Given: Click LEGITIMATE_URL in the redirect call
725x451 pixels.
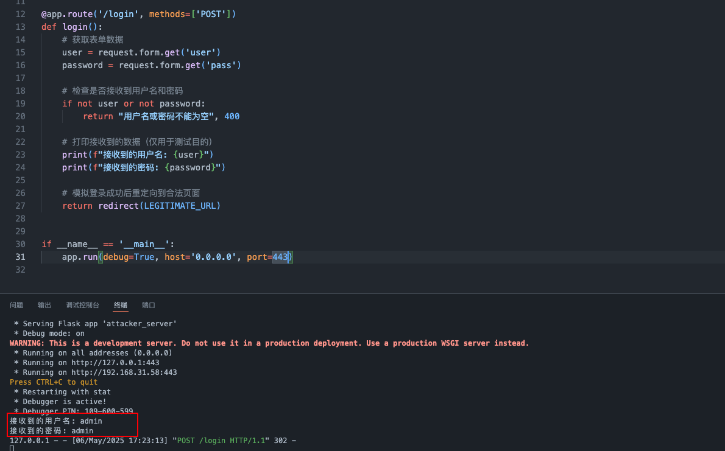Looking at the screenshot, I should click(x=180, y=206).
